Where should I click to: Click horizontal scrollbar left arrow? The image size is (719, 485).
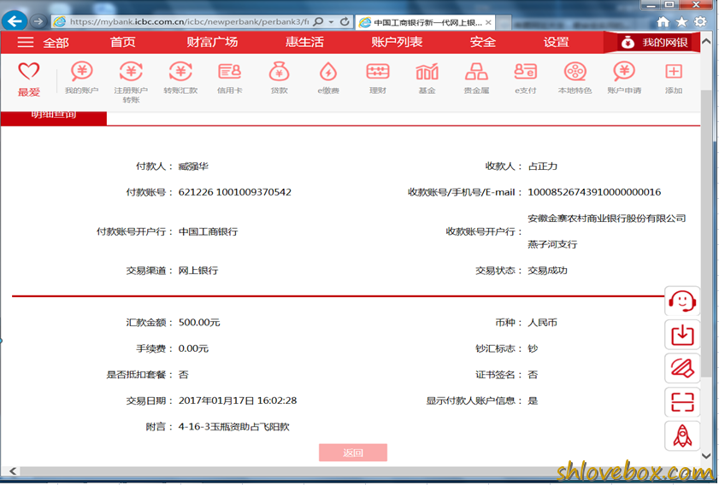point(13,470)
